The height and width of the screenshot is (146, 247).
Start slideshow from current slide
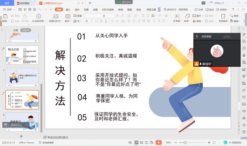38,16
